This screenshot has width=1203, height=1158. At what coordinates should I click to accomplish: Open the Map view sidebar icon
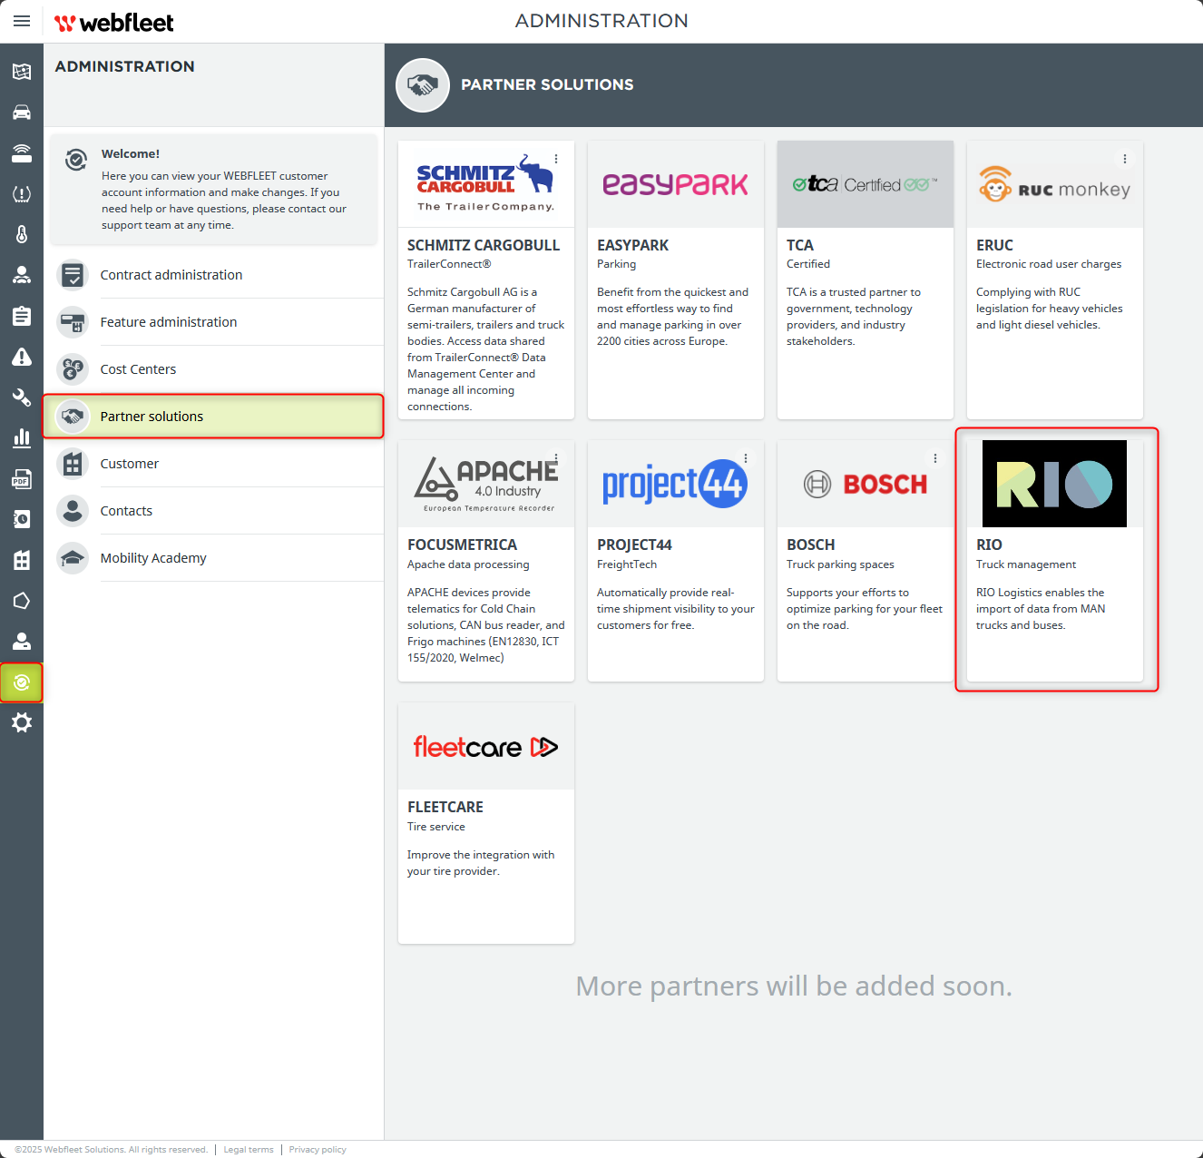22,72
